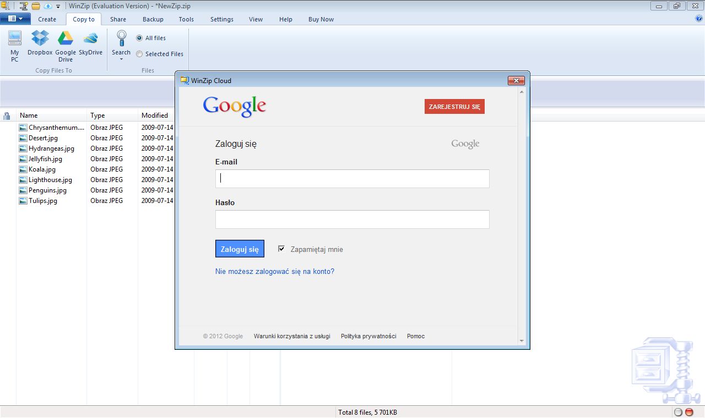The height and width of the screenshot is (418, 705).
Task: Click the Google Drive icon
Action: pyautogui.click(x=66, y=38)
